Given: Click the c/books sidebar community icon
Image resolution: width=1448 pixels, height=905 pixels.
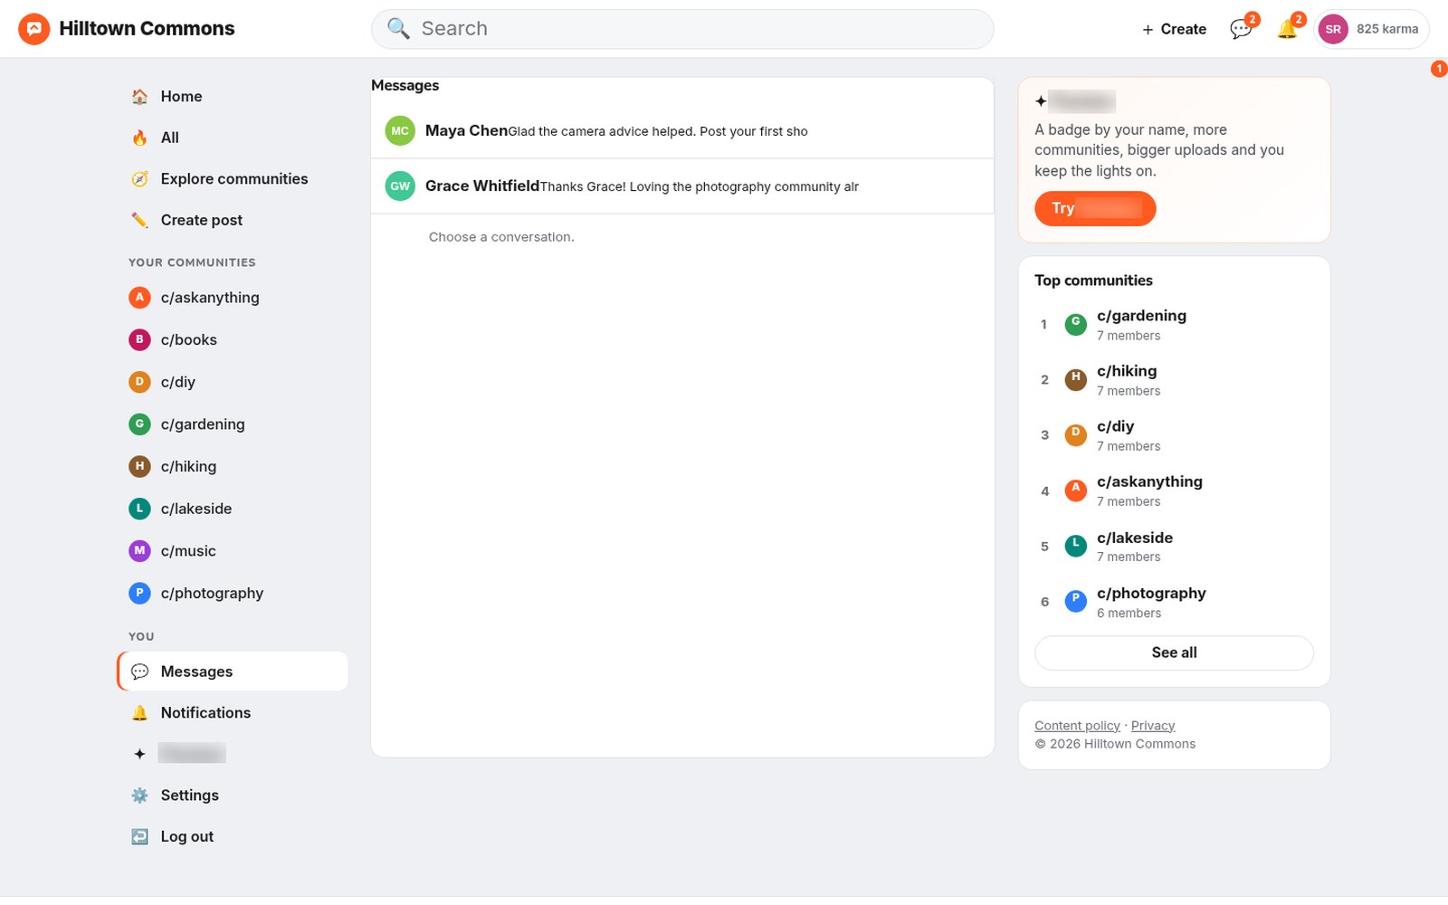Looking at the screenshot, I should [139, 339].
